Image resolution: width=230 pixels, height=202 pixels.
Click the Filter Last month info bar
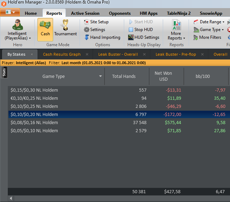click(115, 63)
